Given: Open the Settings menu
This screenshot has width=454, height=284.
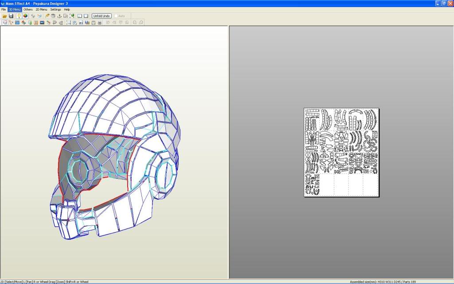Looking at the screenshot, I should (55, 10).
